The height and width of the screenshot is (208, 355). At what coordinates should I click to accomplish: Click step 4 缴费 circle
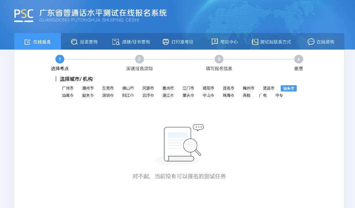(298, 59)
